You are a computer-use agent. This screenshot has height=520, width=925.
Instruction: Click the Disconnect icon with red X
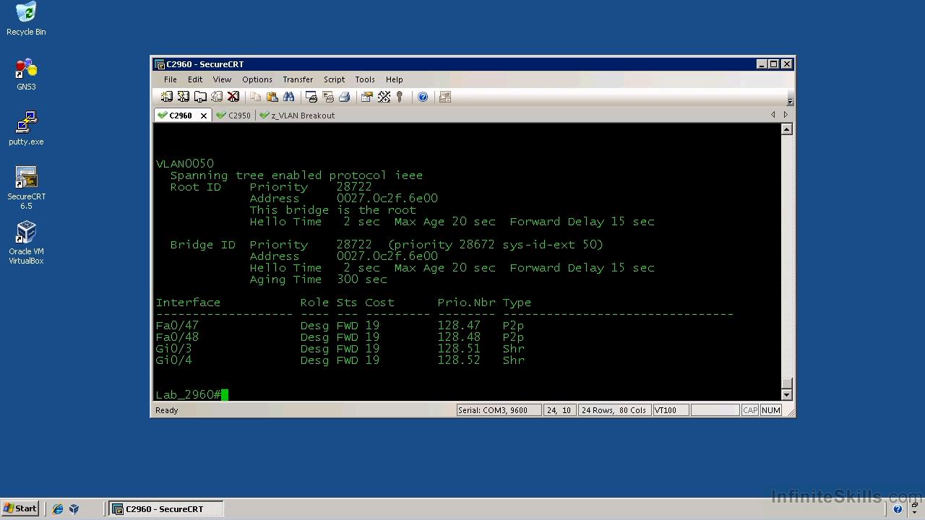coord(233,97)
